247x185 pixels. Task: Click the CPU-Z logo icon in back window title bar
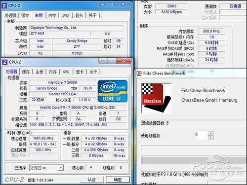pos(4,6)
